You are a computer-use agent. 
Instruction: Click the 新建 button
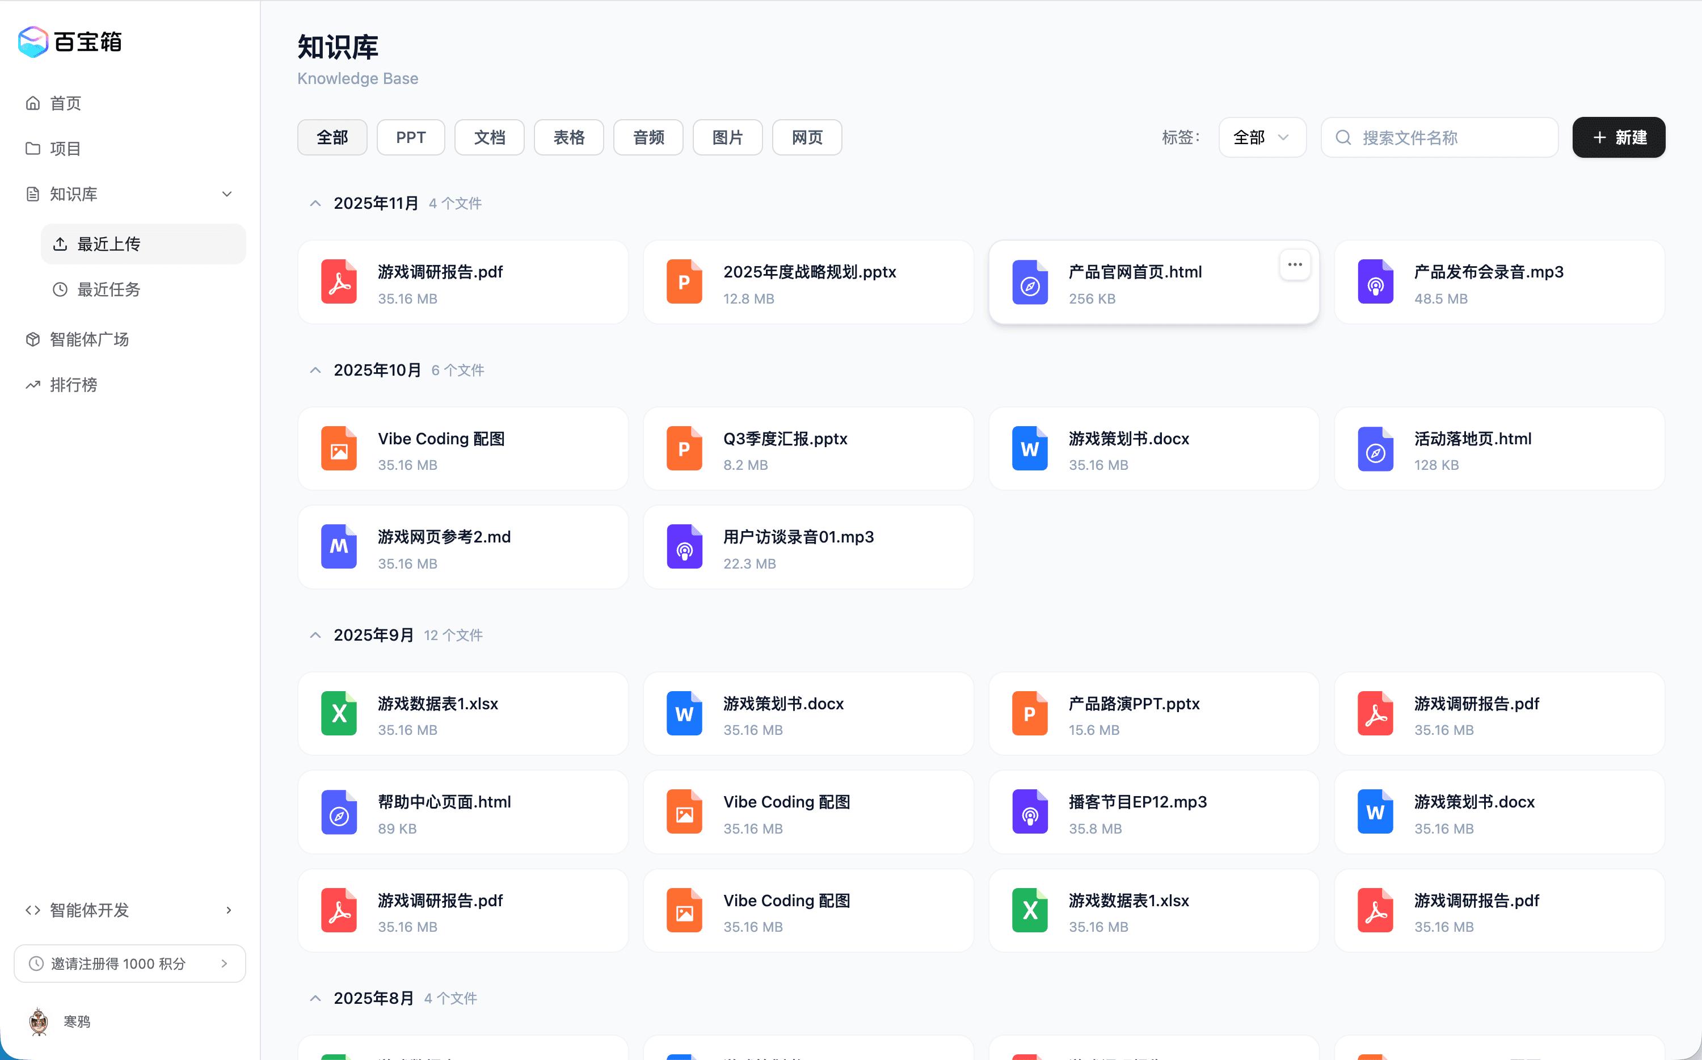(x=1618, y=137)
